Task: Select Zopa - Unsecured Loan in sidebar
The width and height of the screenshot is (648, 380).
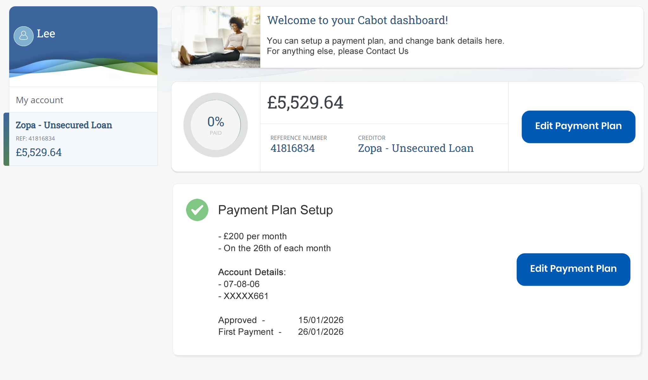Action: 64,125
